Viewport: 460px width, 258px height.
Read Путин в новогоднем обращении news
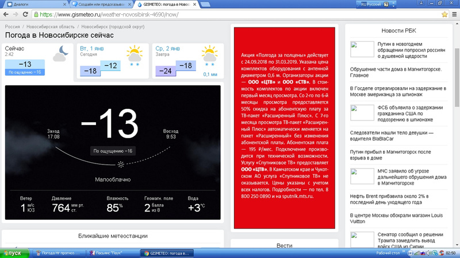click(411, 50)
